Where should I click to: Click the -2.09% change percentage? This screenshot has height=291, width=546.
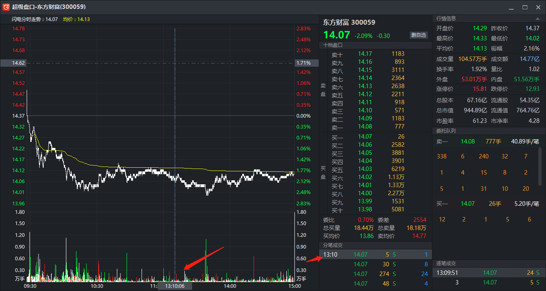[x=364, y=36]
